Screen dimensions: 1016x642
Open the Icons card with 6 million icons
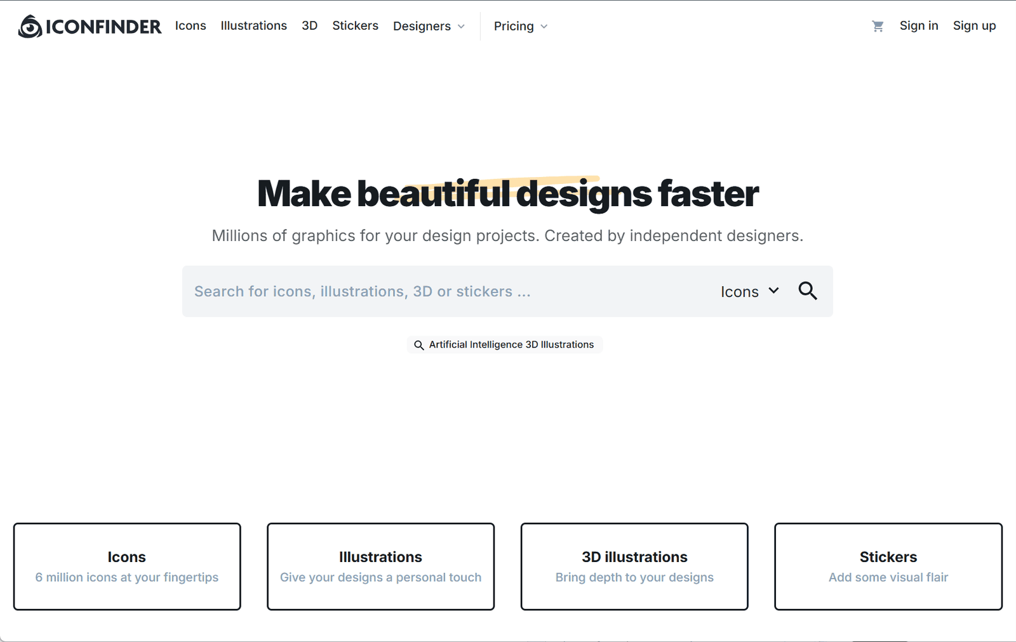pos(126,566)
